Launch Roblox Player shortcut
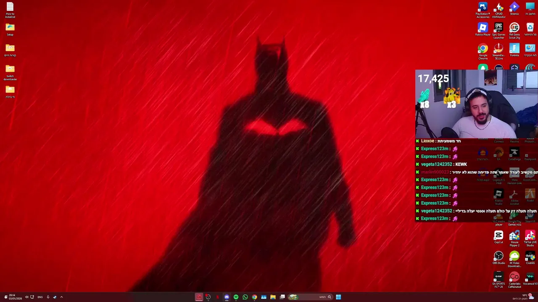This screenshot has height=302, width=538. [483, 30]
